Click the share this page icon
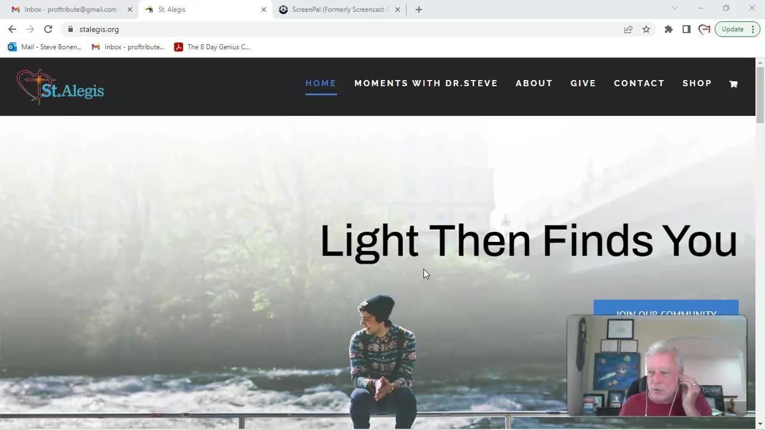The width and height of the screenshot is (765, 430). tap(628, 29)
